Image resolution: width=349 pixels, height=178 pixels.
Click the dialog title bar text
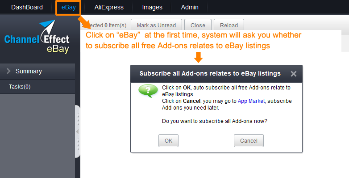click(x=210, y=74)
